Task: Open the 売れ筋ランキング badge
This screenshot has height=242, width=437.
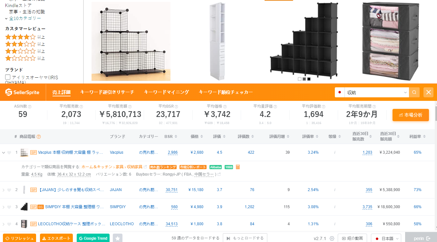Action: (163, 167)
